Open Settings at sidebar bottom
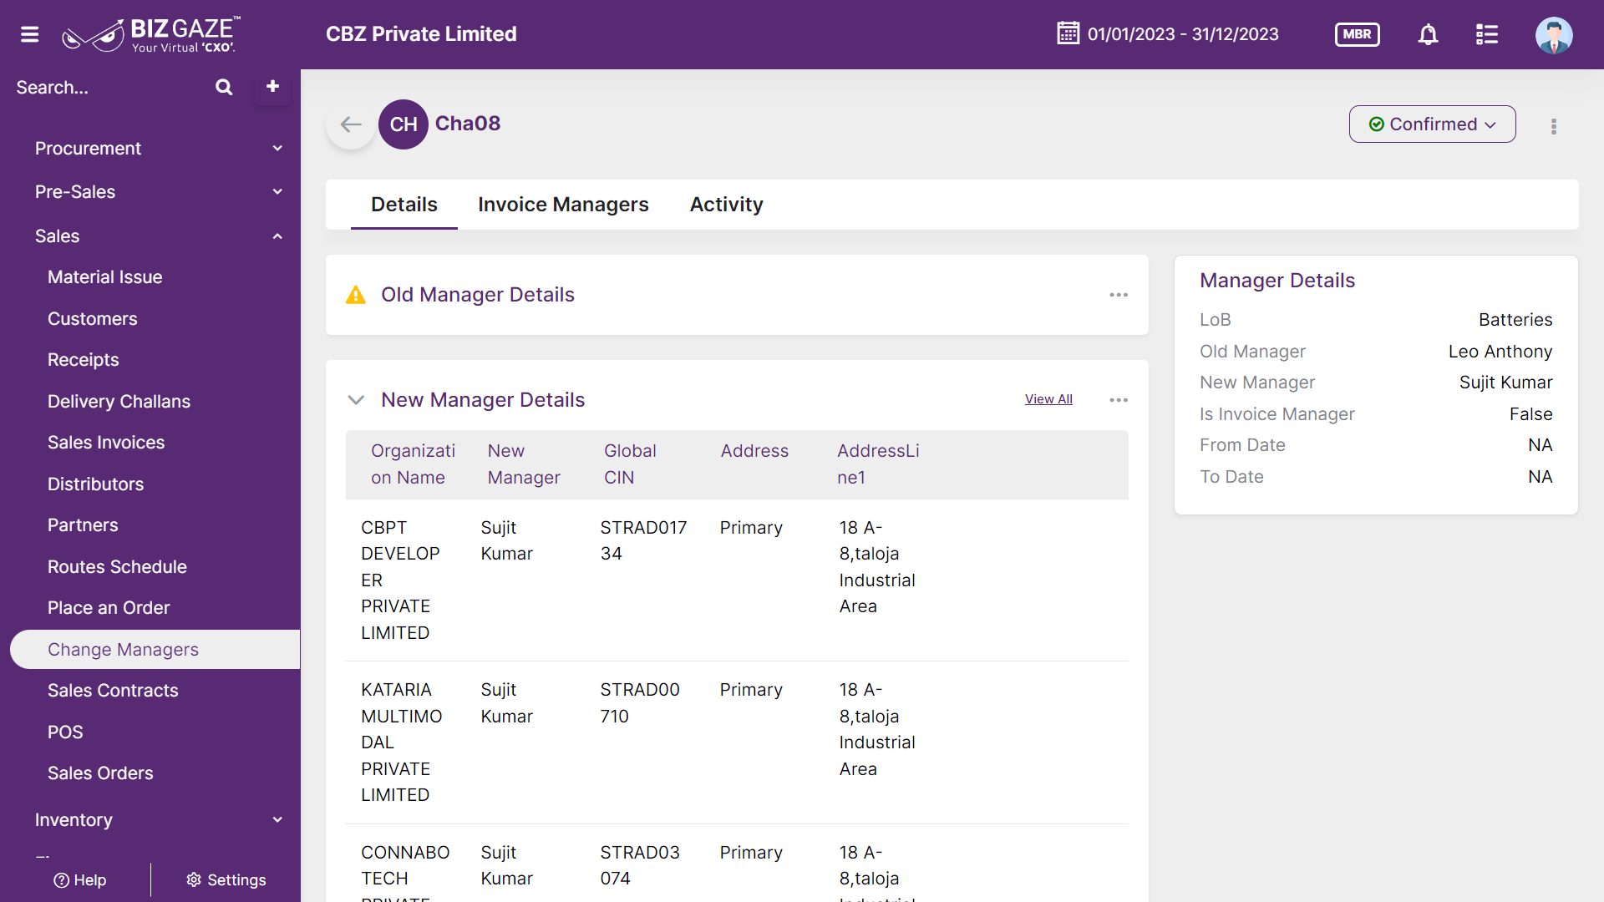 coord(226,880)
